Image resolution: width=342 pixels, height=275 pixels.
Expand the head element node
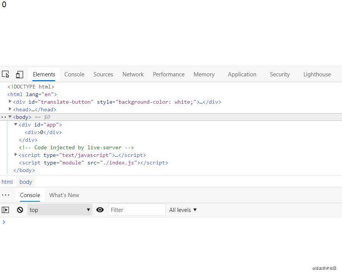[10, 109]
